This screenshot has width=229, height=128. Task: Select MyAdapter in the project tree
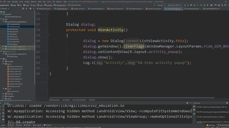tap(13, 34)
